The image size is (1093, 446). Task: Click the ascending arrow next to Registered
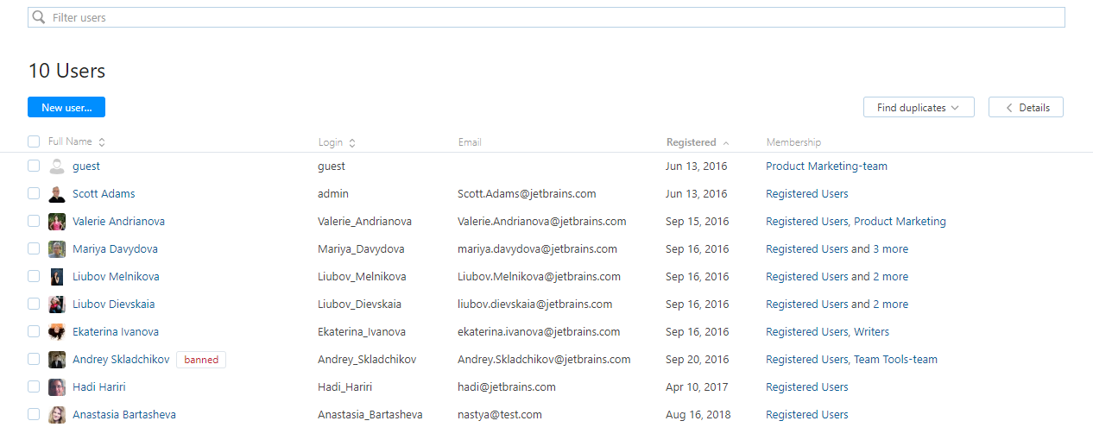point(726,142)
